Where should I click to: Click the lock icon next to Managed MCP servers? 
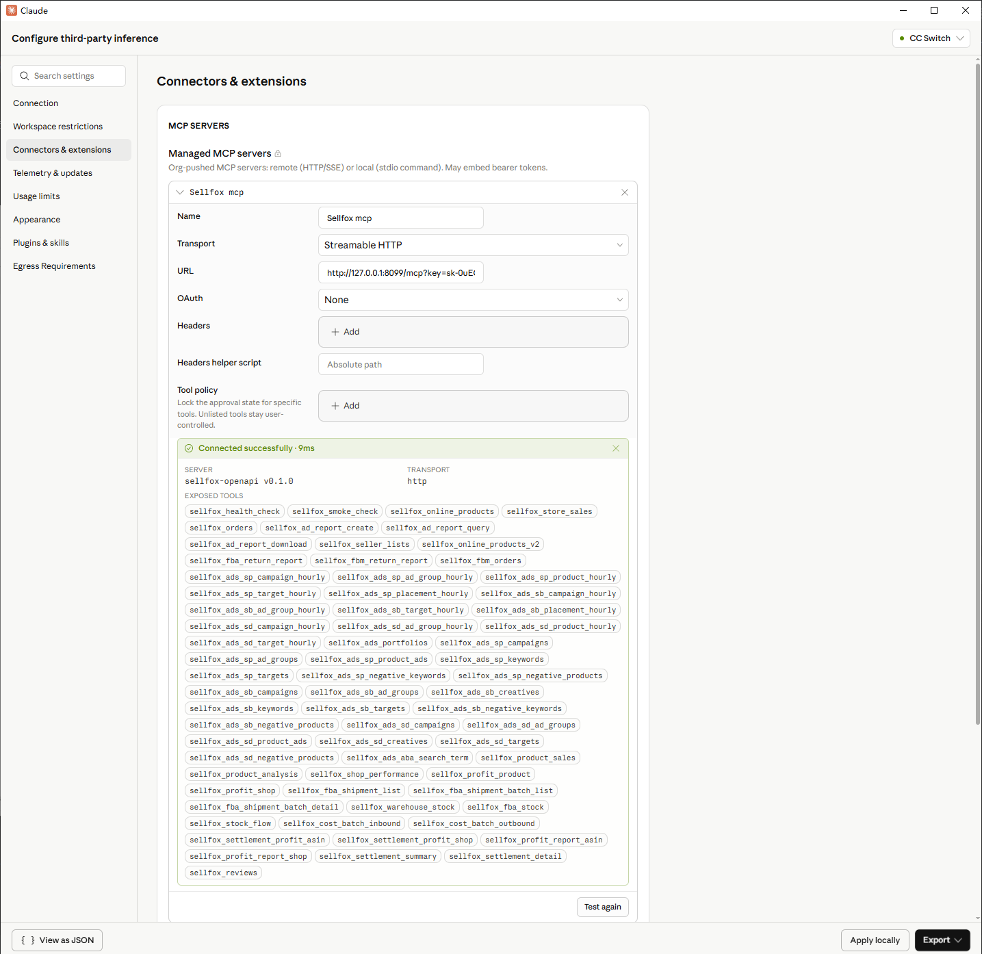278,153
